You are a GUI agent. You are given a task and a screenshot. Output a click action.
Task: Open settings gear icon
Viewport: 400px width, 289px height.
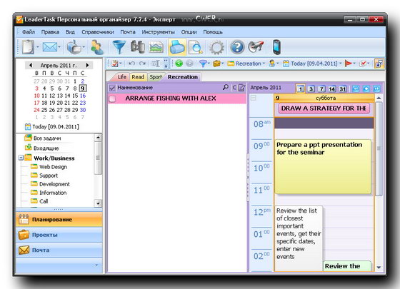216,47
